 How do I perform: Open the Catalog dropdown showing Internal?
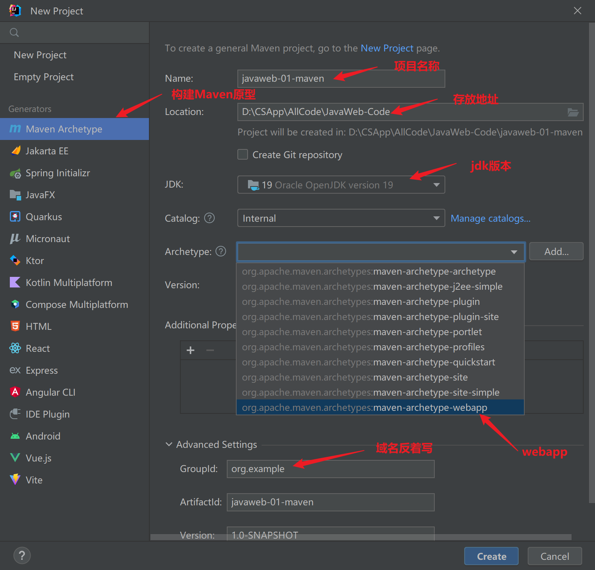pyautogui.click(x=341, y=218)
